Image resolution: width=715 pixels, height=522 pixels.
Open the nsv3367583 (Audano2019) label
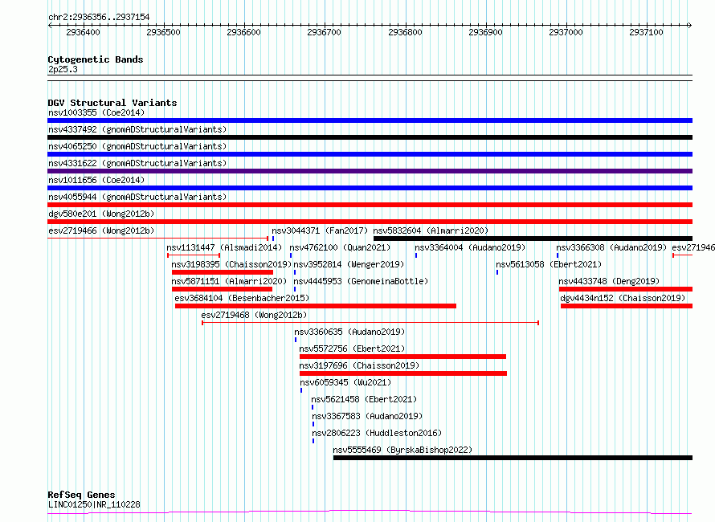[x=367, y=416]
